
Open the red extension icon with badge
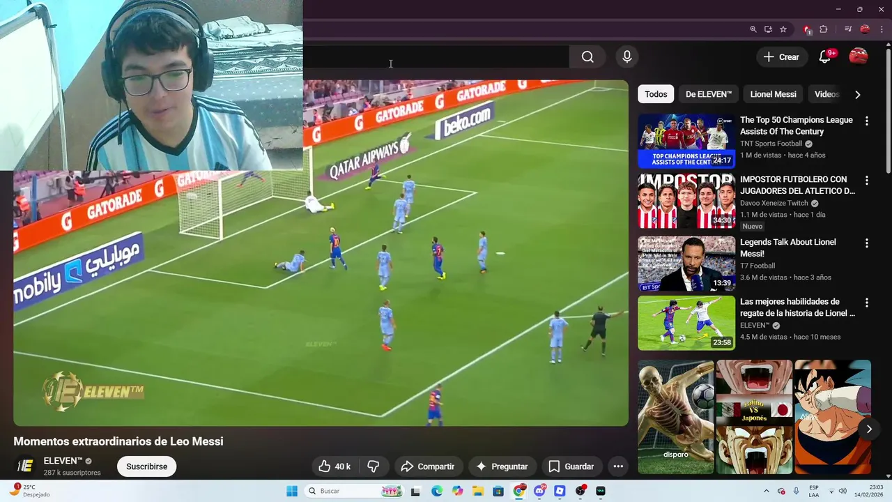807,29
